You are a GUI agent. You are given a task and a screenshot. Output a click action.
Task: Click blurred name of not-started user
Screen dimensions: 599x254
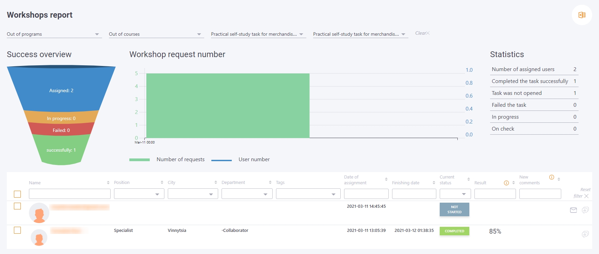pos(80,207)
